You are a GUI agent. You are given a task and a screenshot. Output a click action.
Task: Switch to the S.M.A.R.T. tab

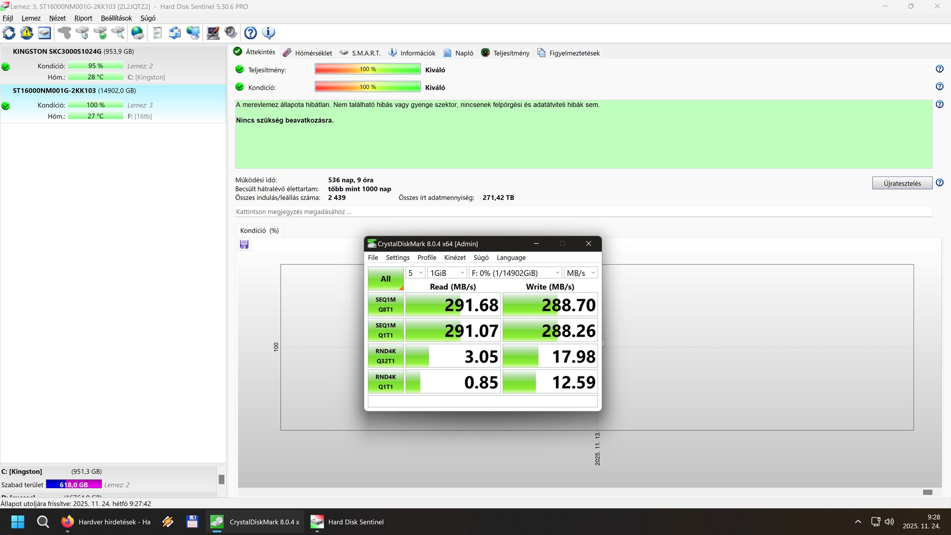[360, 53]
